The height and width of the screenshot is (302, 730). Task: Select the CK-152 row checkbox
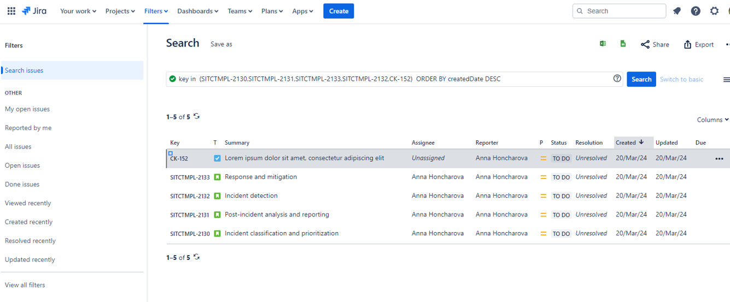(x=171, y=153)
